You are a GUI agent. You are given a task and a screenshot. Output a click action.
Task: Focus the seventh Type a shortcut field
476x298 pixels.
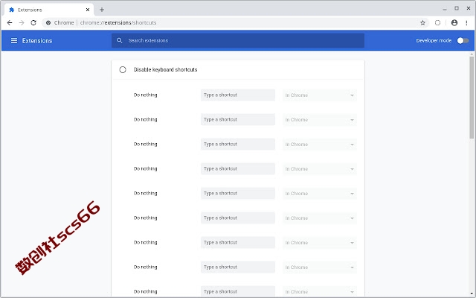pos(238,242)
